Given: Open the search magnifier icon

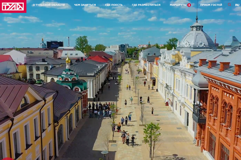Looking at the screenshot, I should [229, 5].
